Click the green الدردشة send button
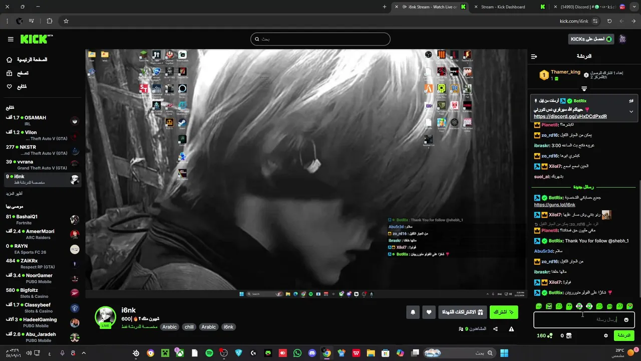Viewport: 641px width, 361px height. tap(623, 335)
